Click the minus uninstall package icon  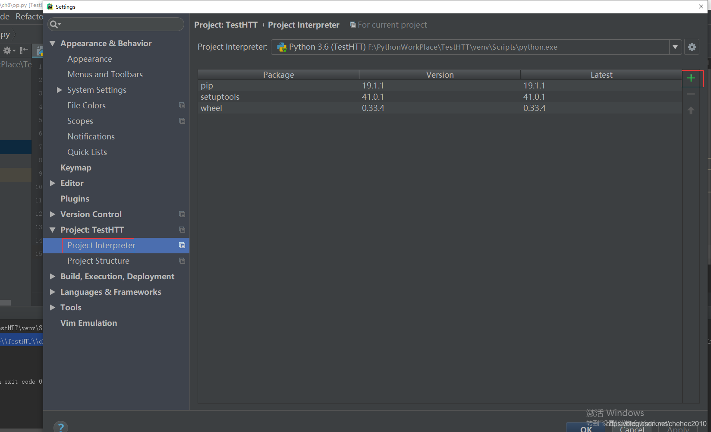pos(691,94)
